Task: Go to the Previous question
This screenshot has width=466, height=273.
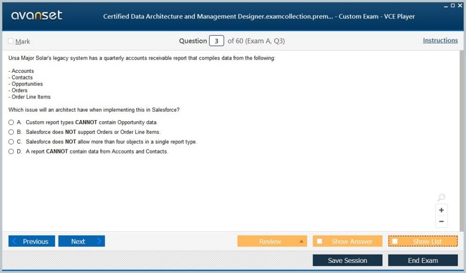Action: (x=32, y=241)
